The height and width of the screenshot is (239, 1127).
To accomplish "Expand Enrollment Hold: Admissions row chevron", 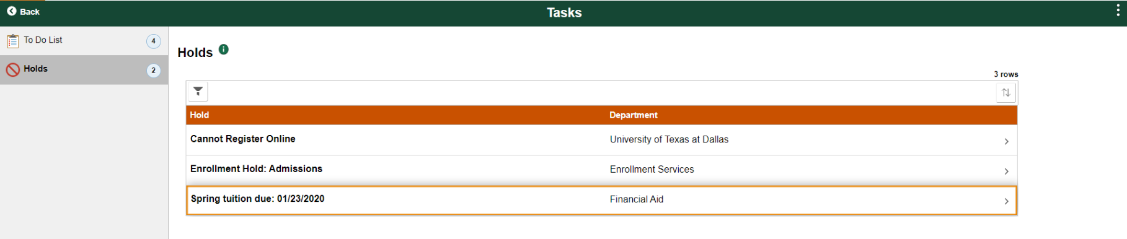I will pyautogui.click(x=1006, y=171).
